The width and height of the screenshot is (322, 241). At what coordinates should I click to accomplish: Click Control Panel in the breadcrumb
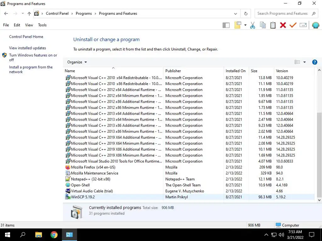57,13
